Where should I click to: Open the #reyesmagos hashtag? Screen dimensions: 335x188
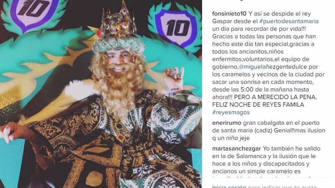pyautogui.click(x=231, y=112)
